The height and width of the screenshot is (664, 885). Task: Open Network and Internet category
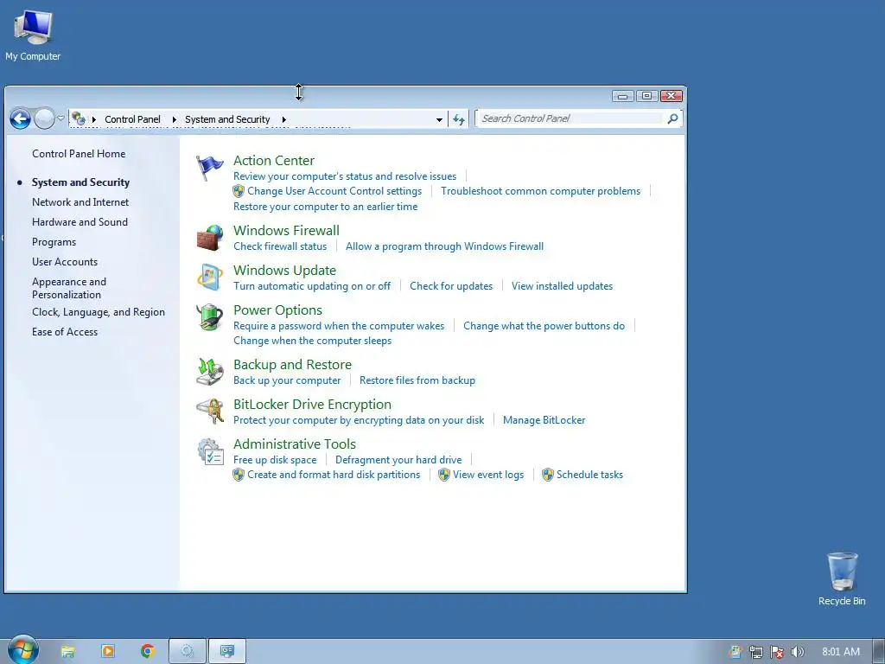pyautogui.click(x=80, y=202)
